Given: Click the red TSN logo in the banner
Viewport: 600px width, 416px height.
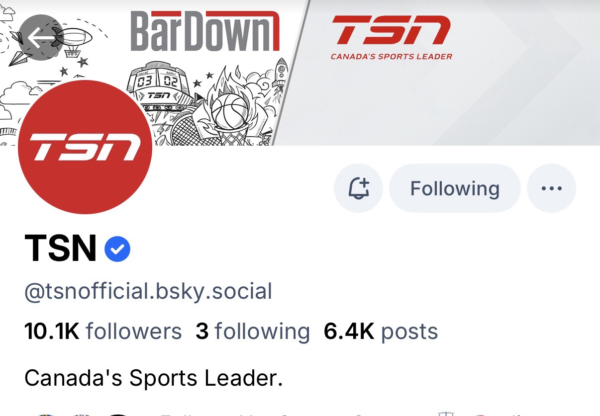Looking at the screenshot, I should point(391,30).
